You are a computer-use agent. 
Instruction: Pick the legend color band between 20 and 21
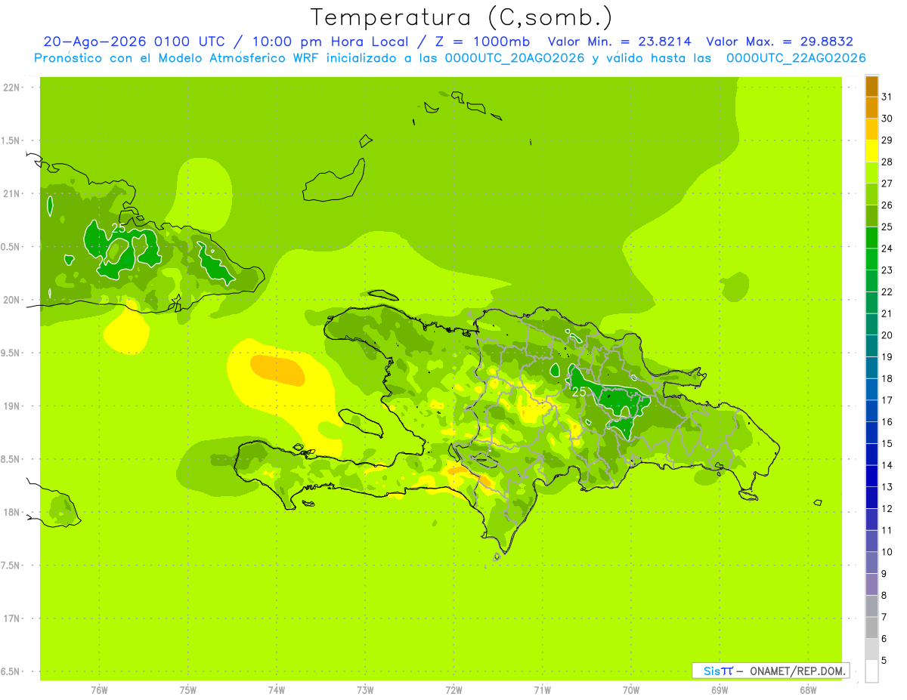click(x=871, y=325)
